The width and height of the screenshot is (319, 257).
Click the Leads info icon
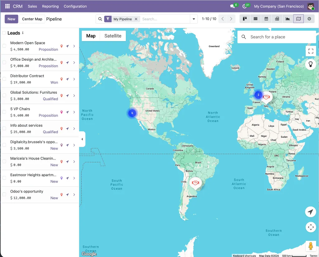click(22, 33)
